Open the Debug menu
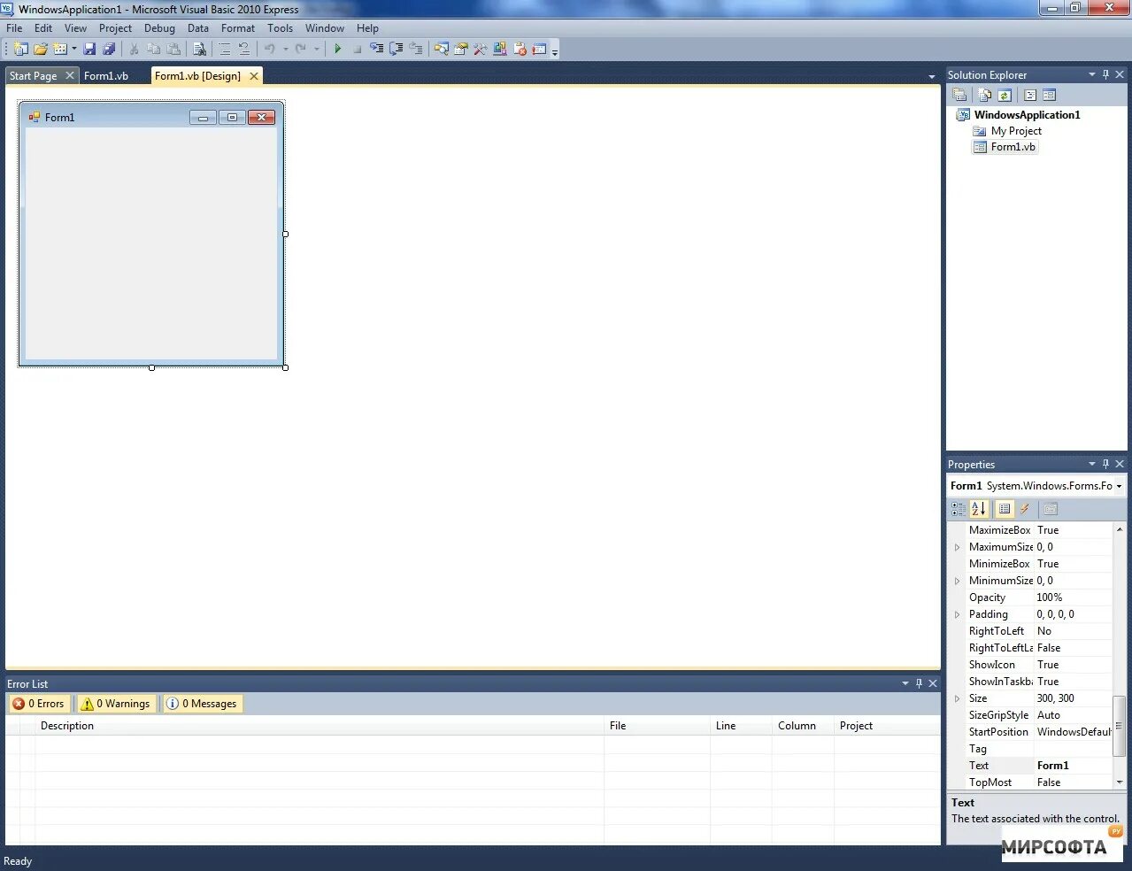 click(159, 28)
